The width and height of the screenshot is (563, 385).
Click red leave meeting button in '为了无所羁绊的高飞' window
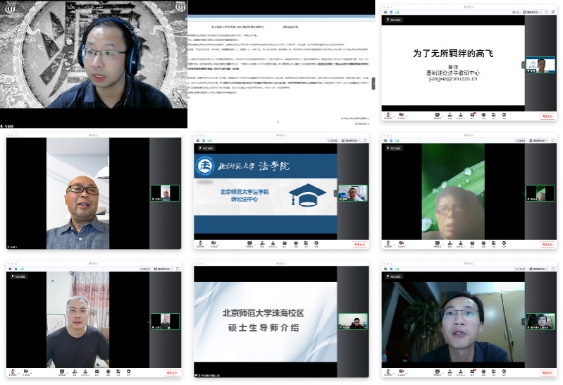point(547,116)
